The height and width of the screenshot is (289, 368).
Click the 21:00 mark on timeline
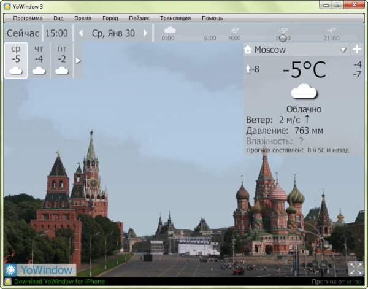[x=331, y=38]
